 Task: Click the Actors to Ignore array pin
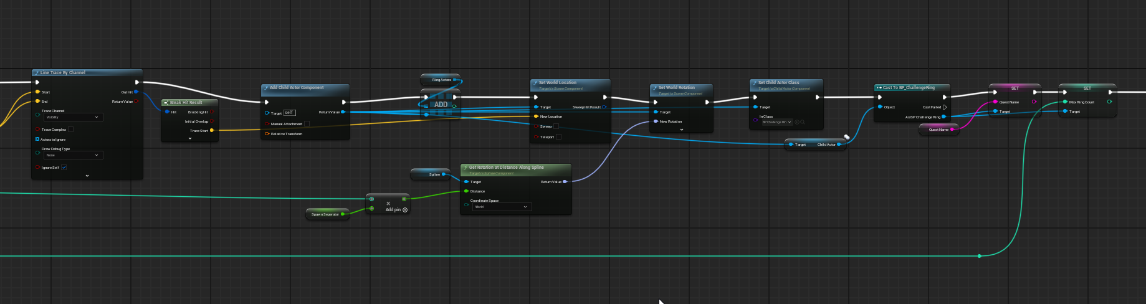pos(37,140)
